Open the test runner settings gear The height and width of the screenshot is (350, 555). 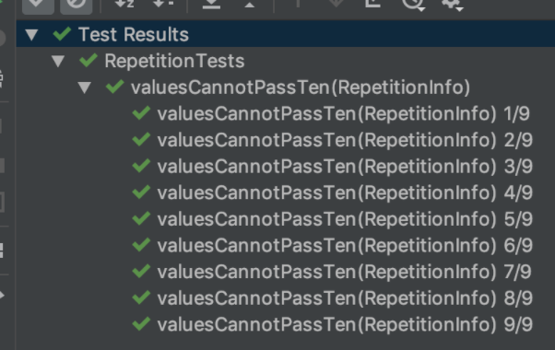453,5
